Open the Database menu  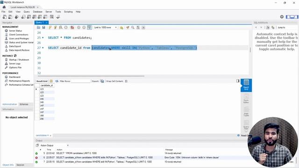coord(37,12)
